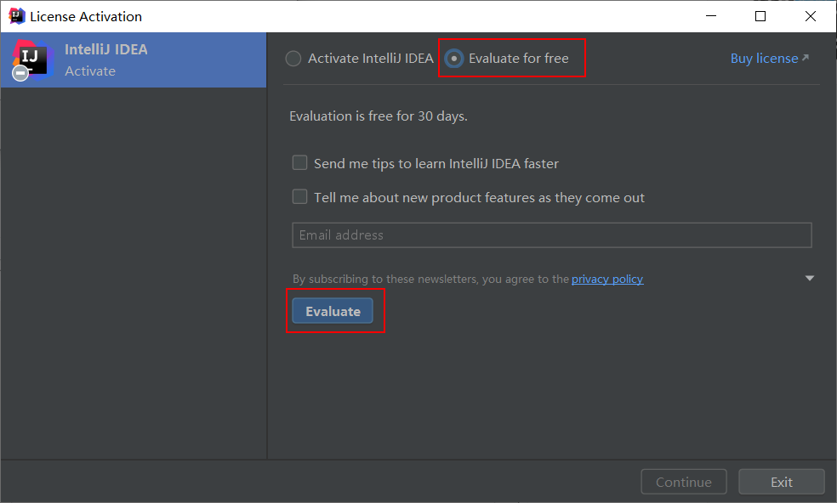Screen dimensions: 837x503
Task: Expand the triangle next to privacy policy line
Action: point(809,278)
